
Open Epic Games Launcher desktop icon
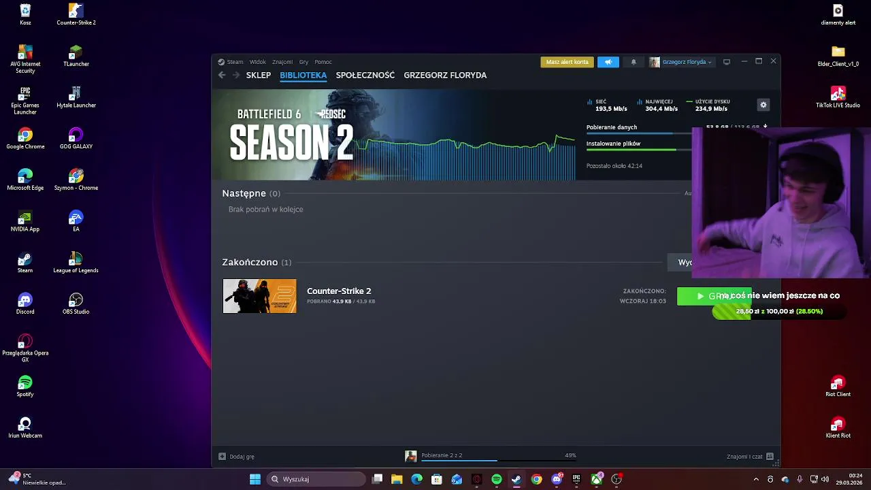pos(25,100)
